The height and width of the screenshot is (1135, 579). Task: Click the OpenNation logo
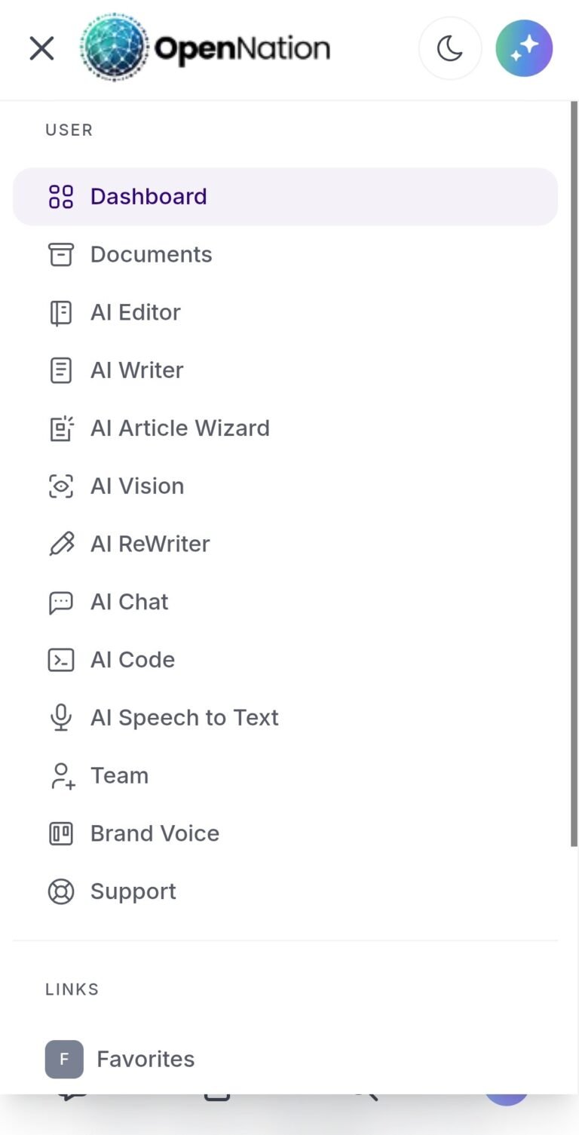206,48
